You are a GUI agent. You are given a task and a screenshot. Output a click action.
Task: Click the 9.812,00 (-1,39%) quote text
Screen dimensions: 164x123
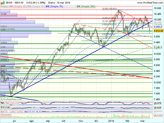click(x=36, y=3)
